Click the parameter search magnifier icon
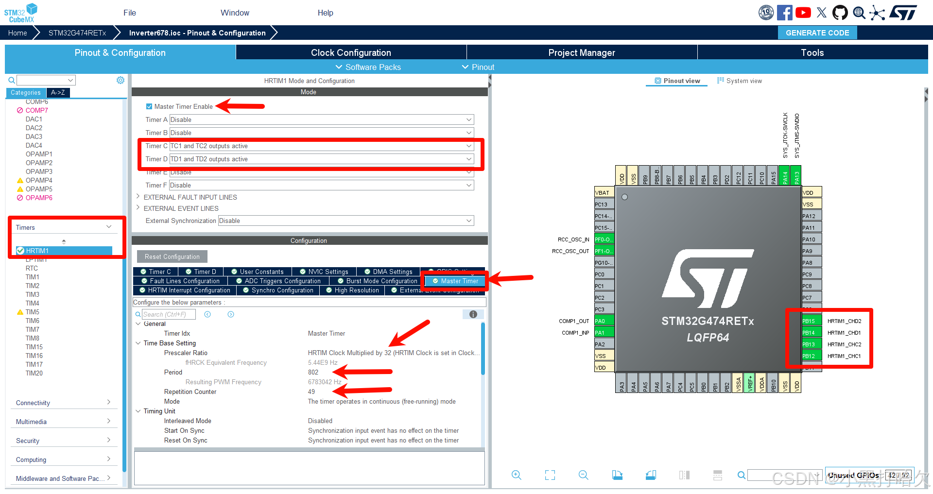 tap(138, 314)
